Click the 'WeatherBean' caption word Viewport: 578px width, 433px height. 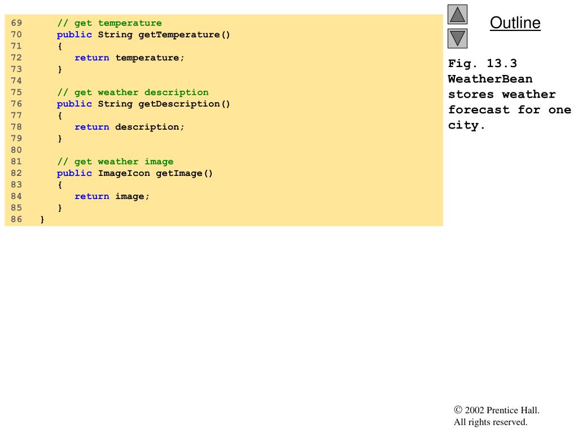[491, 79]
